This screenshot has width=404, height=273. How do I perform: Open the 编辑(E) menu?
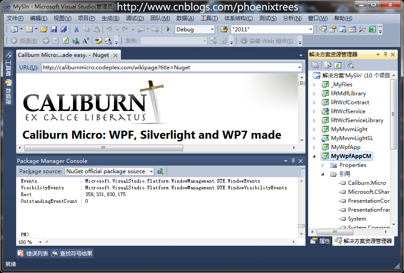click(39, 18)
